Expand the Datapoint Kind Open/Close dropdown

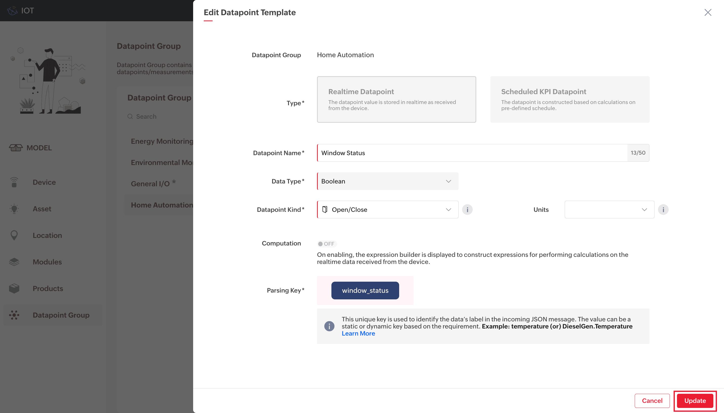click(387, 210)
